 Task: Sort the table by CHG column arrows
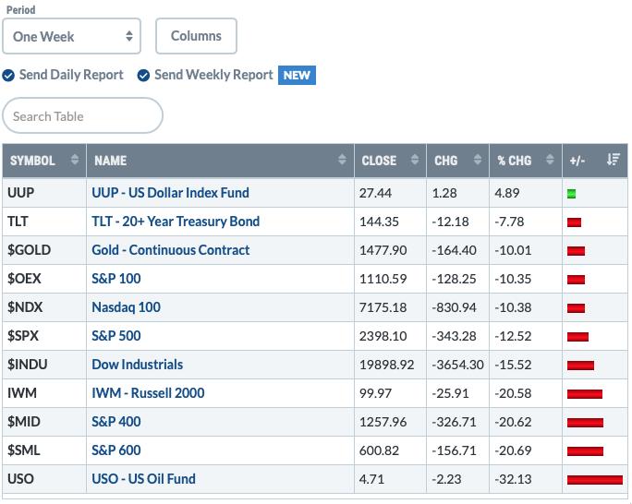pyautogui.click(x=478, y=160)
